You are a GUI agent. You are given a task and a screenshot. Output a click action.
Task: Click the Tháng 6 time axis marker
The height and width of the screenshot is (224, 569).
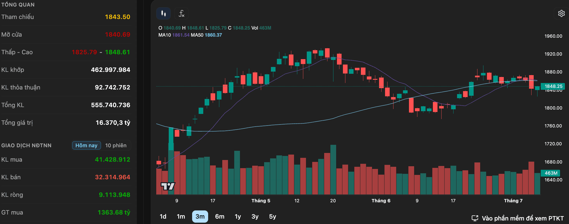pyautogui.click(x=381, y=201)
